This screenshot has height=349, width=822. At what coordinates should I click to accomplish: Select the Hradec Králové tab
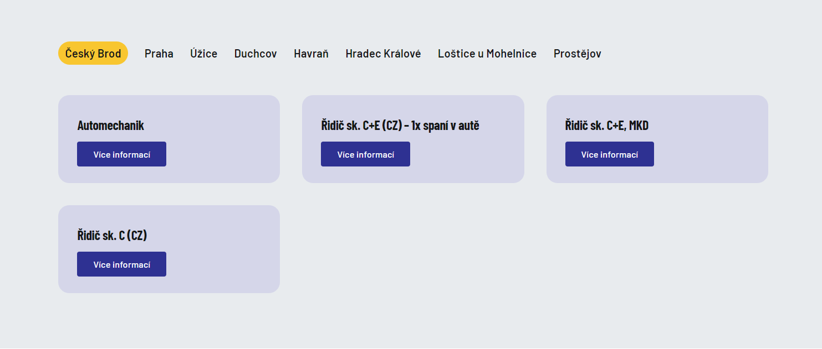tap(383, 54)
